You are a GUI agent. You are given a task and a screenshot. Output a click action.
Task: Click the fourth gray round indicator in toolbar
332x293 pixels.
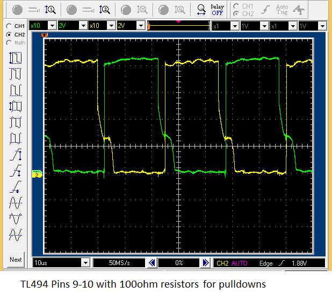163,10
